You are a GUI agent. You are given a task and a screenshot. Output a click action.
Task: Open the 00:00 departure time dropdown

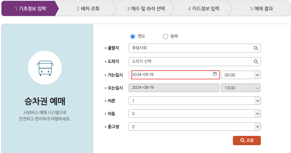(241, 75)
